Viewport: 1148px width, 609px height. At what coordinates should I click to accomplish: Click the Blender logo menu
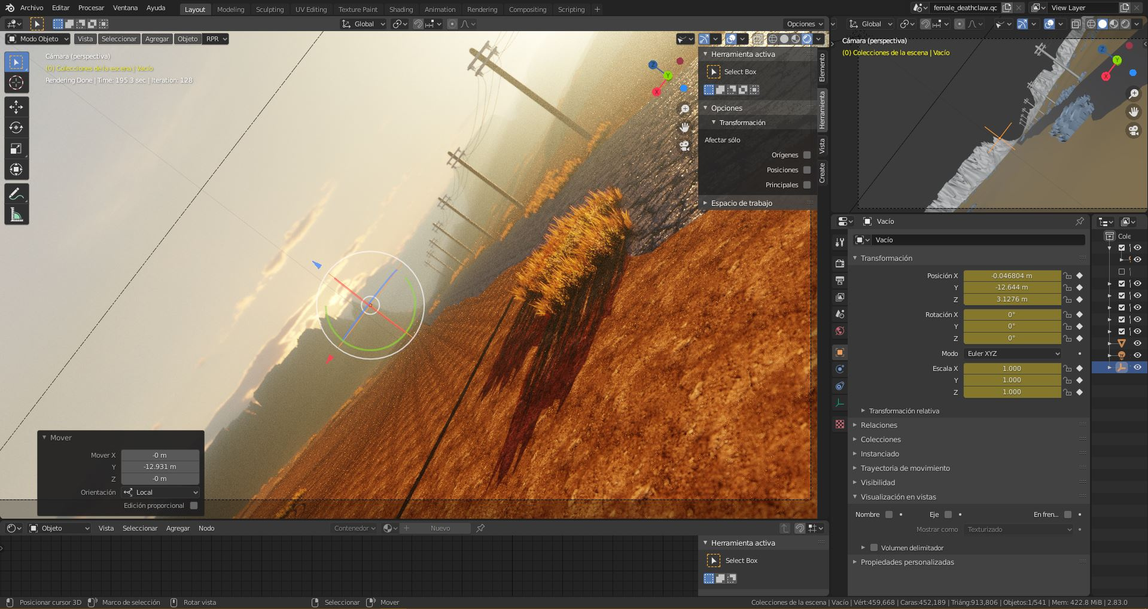[x=10, y=8]
